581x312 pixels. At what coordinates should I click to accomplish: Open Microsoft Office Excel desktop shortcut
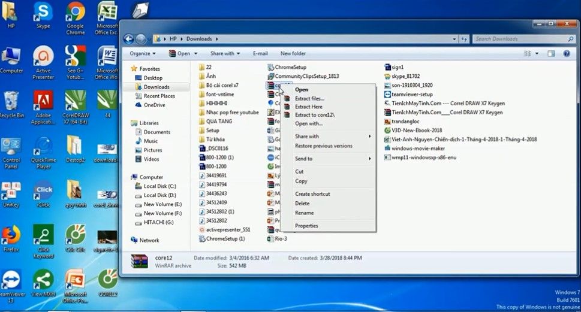tap(107, 17)
